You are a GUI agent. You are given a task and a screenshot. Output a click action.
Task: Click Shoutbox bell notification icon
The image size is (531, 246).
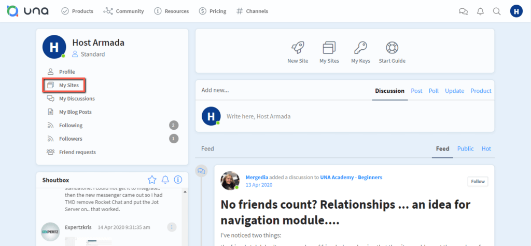coord(165,180)
